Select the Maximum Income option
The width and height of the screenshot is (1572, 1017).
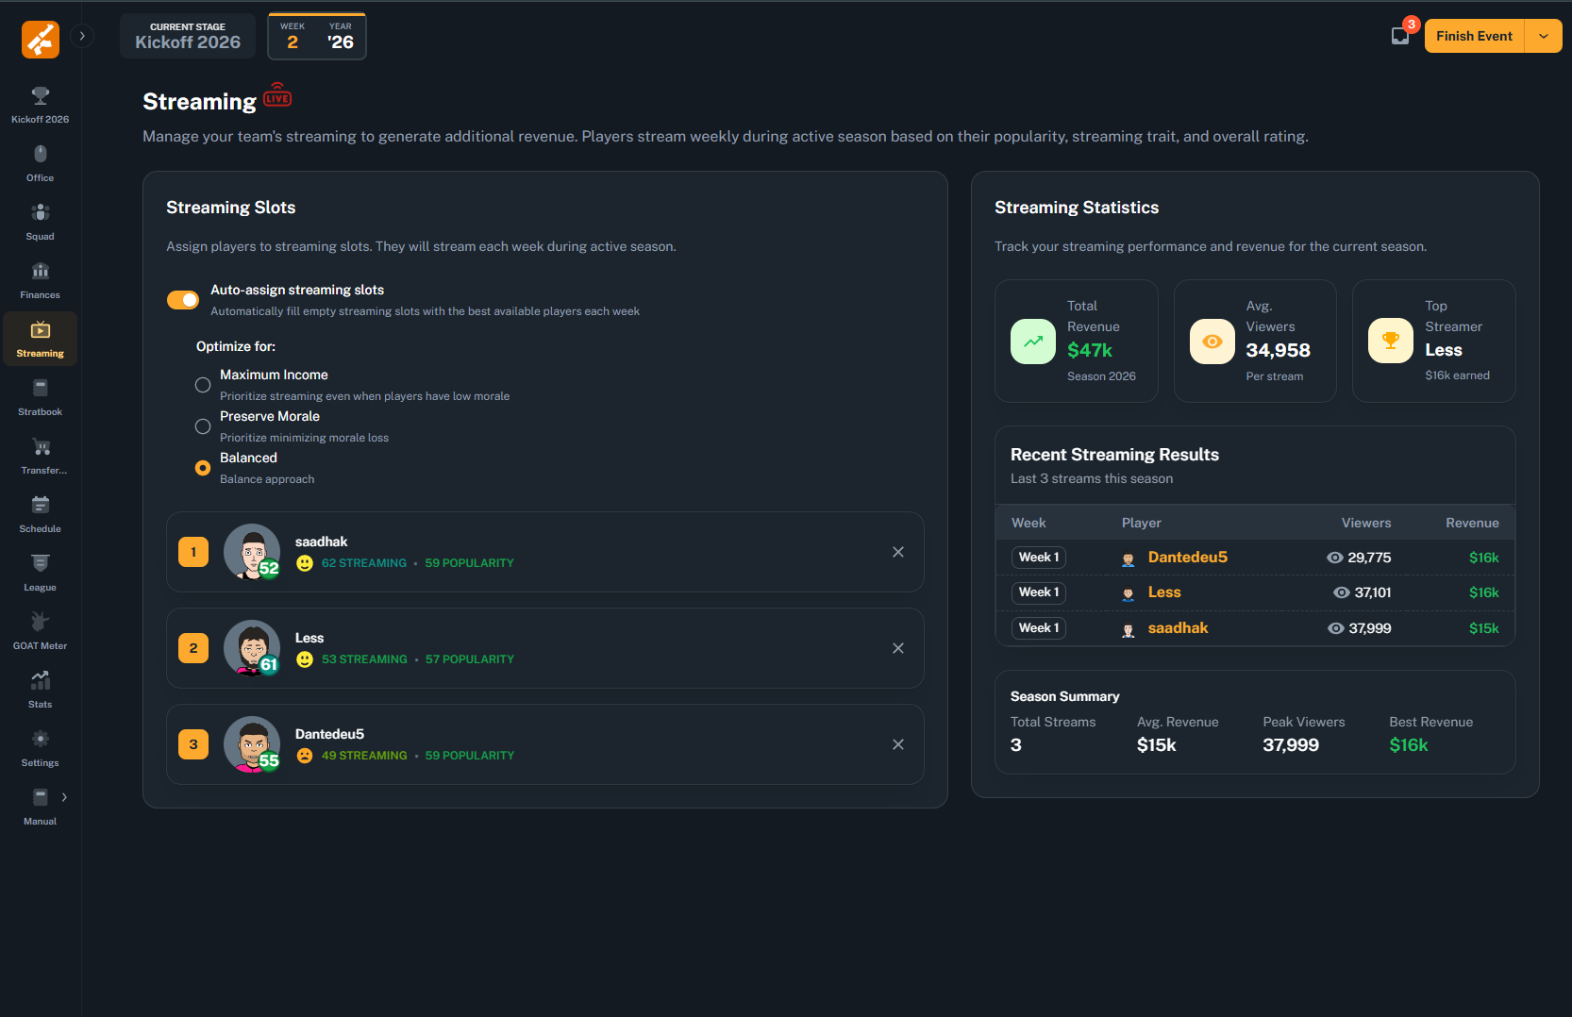203,385
